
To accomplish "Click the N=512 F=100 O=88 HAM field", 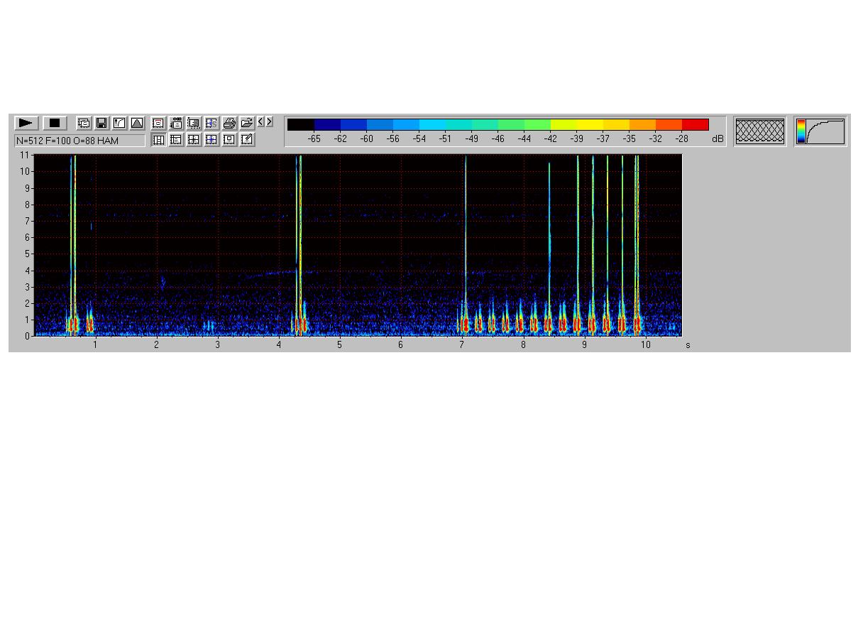I will [79, 141].
